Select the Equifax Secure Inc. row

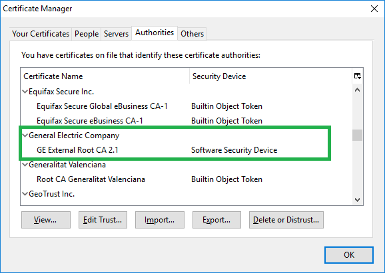click(187, 92)
